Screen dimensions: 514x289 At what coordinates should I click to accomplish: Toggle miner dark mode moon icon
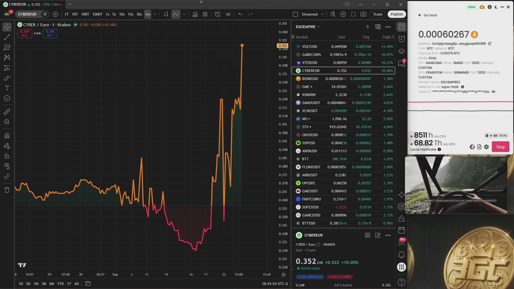pos(496,7)
